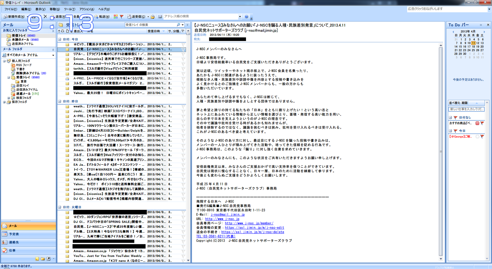492x269 pixels.
Task: Minimize the To Do bar with chevron
Action: (481, 25)
